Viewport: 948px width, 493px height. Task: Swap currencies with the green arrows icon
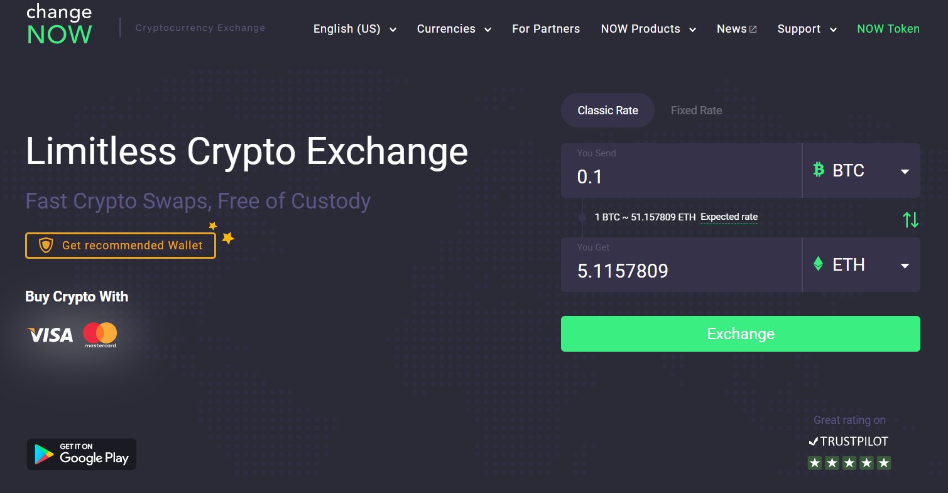click(910, 220)
